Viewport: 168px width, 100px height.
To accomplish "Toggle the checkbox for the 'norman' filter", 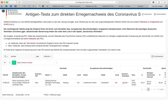I will click(10, 63).
